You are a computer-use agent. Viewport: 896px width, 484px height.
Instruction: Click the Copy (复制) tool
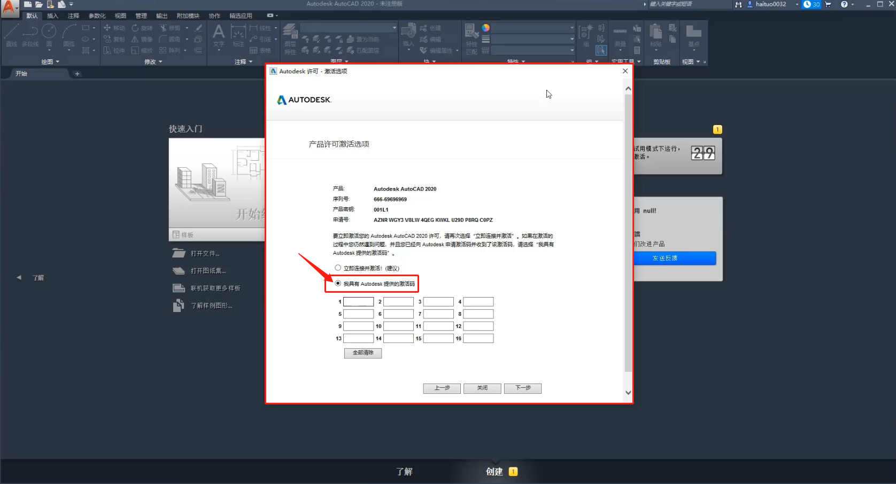pyautogui.click(x=114, y=39)
